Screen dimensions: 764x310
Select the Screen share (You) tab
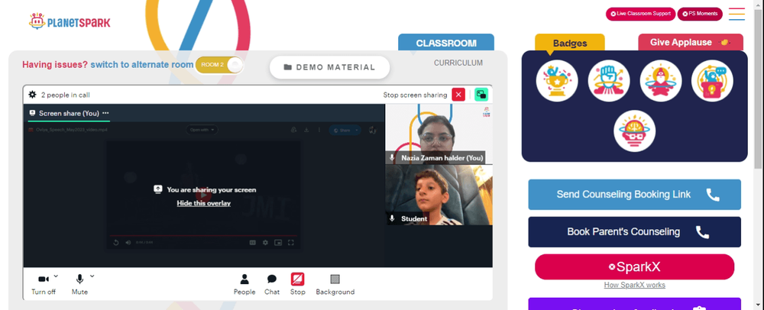[69, 113]
